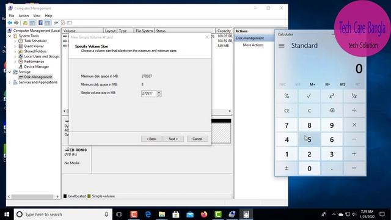Click the CE key in Calculator
The image size is (391, 220).
287,110
